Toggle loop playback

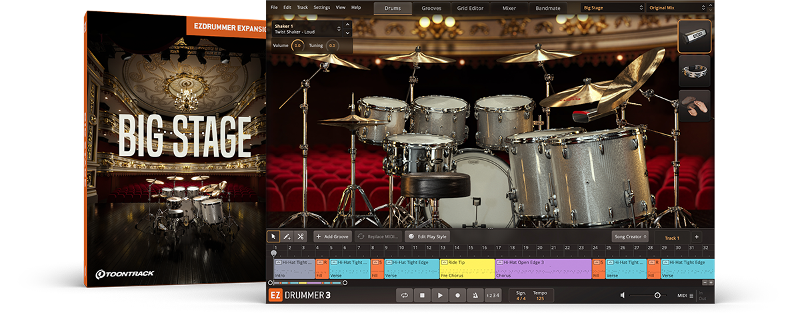coord(404,295)
